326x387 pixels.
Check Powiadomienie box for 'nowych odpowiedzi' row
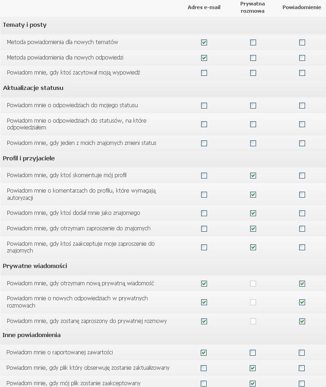[x=302, y=58]
